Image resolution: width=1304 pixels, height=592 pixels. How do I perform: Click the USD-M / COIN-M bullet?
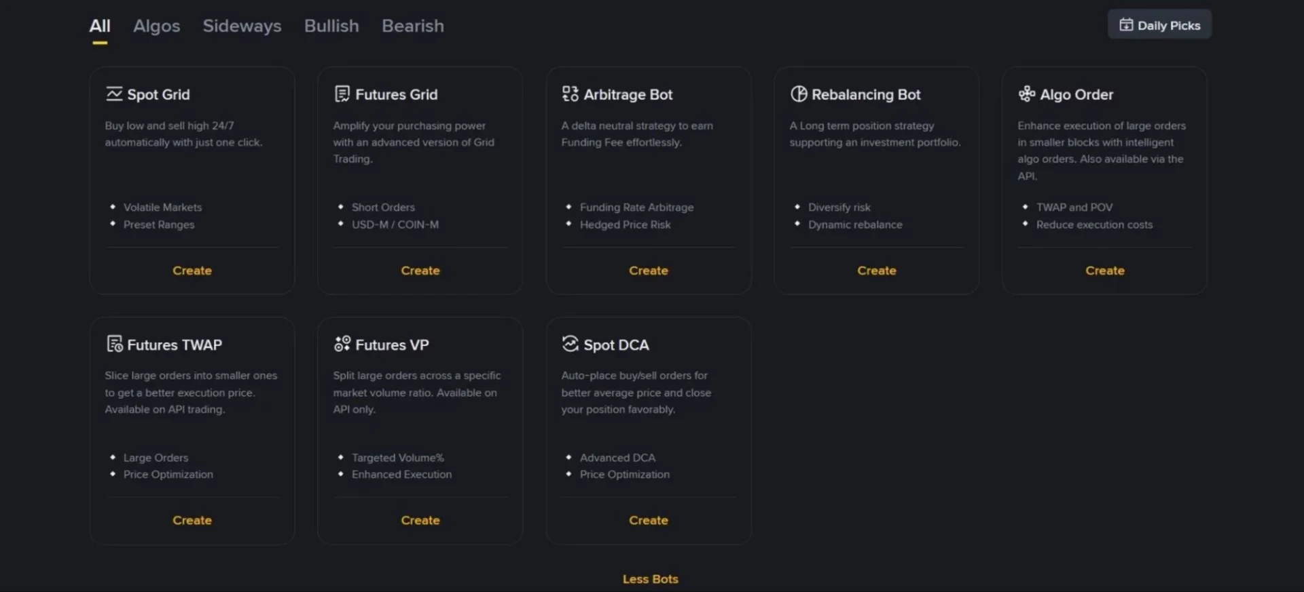click(x=395, y=224)
